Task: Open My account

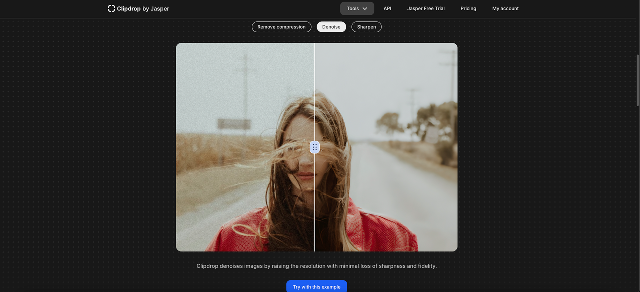Action: [505, 8]
